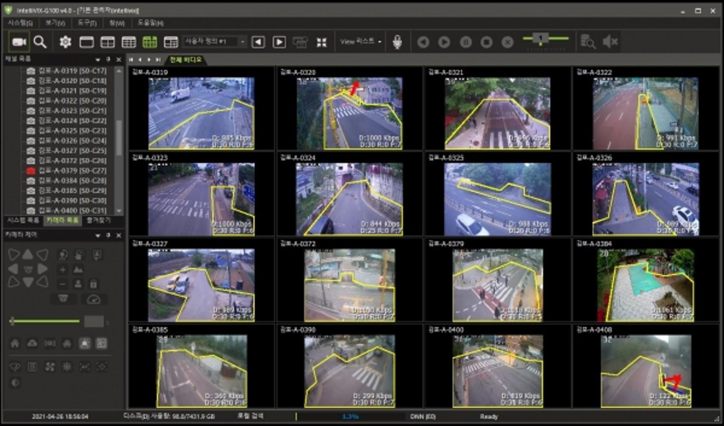Switch to single-screen layout icon

(x=86, y=42)
